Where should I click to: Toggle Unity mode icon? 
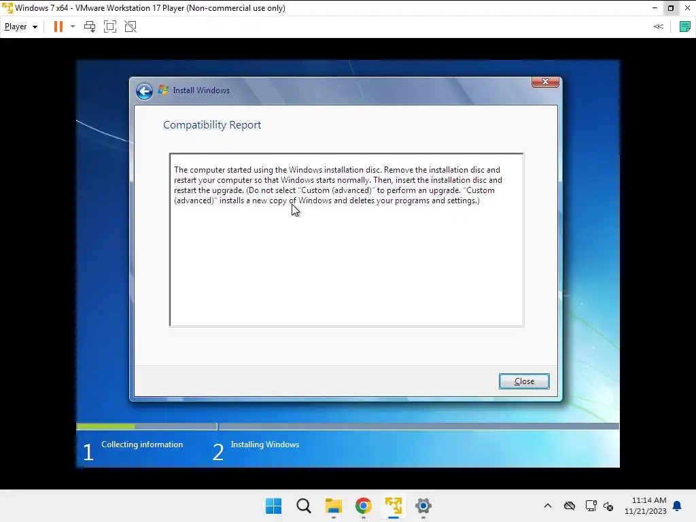point(130,27)
